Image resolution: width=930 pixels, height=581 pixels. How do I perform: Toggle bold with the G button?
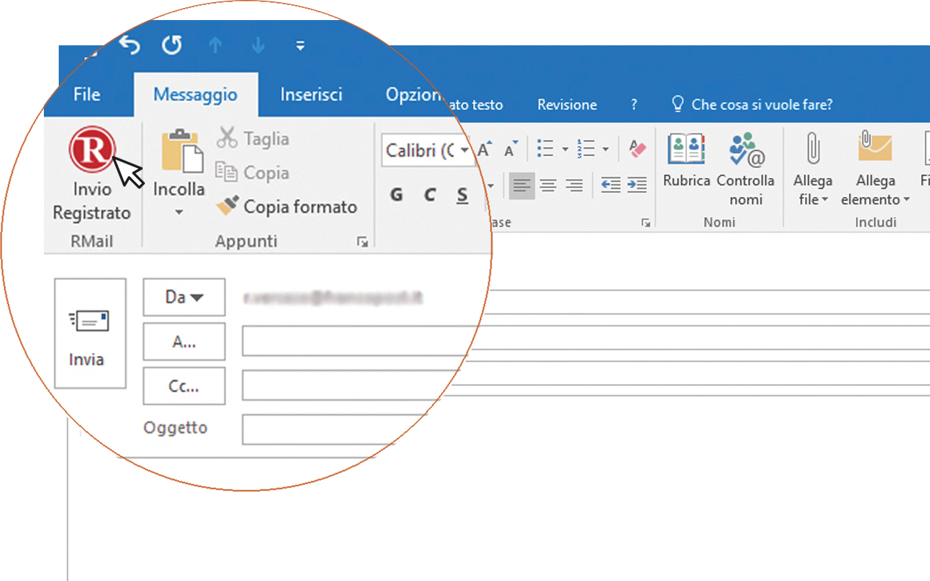click(397, 195)
